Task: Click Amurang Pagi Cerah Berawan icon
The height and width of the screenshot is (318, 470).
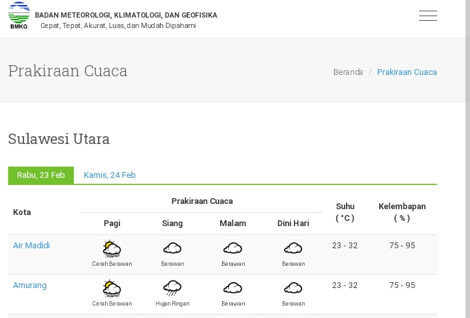Action: (x=112, y=289)
